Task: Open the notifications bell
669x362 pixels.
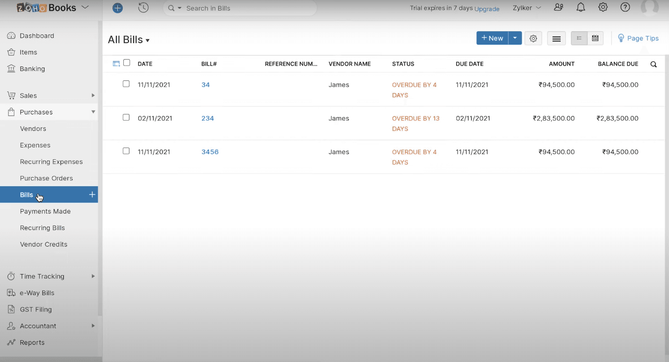Action: 581,7
